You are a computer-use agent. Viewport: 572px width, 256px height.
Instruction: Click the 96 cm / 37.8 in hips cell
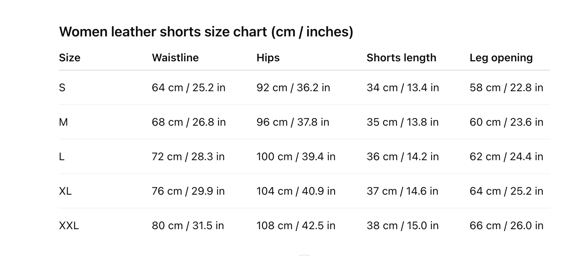tap(293, 122)
